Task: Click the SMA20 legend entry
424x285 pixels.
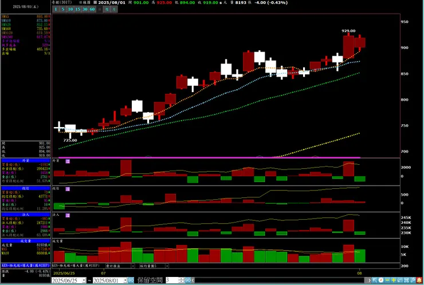Action: point(26,25)
